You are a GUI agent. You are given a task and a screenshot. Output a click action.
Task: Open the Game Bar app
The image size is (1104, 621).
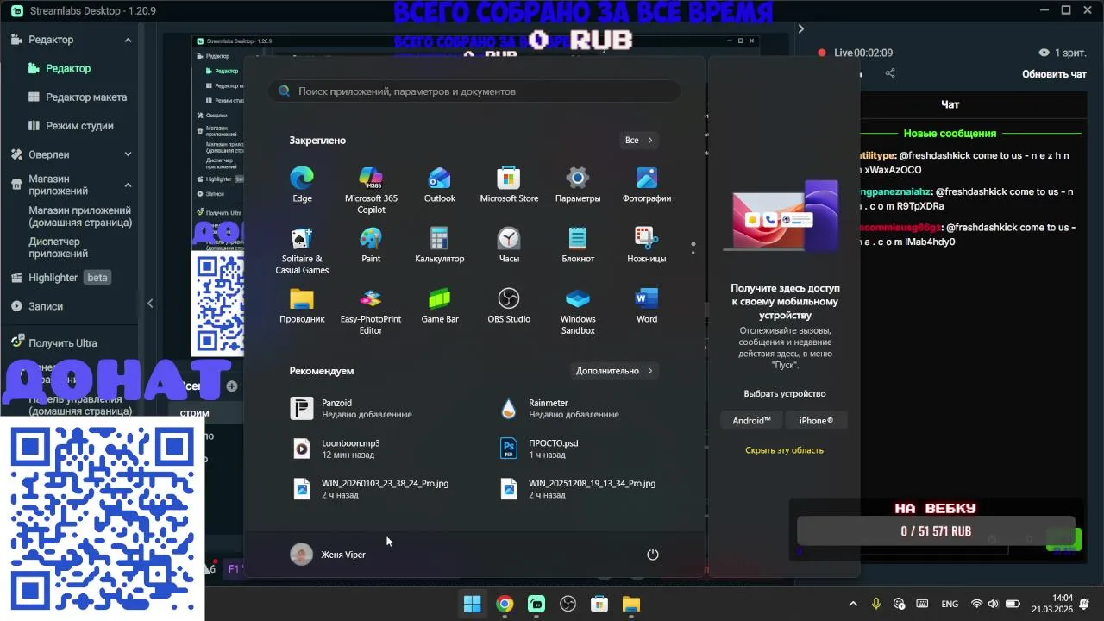tap(440, 305)
